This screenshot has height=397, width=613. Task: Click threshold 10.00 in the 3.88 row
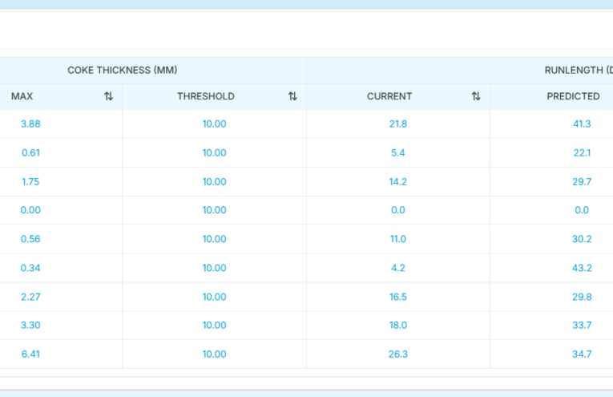pos(214,124)
